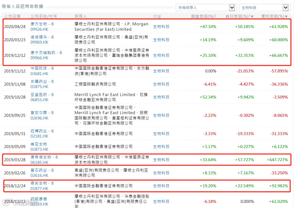Click the stock code 09969.HK
Viewport: 294px width, 208px height.
point(39,42)
